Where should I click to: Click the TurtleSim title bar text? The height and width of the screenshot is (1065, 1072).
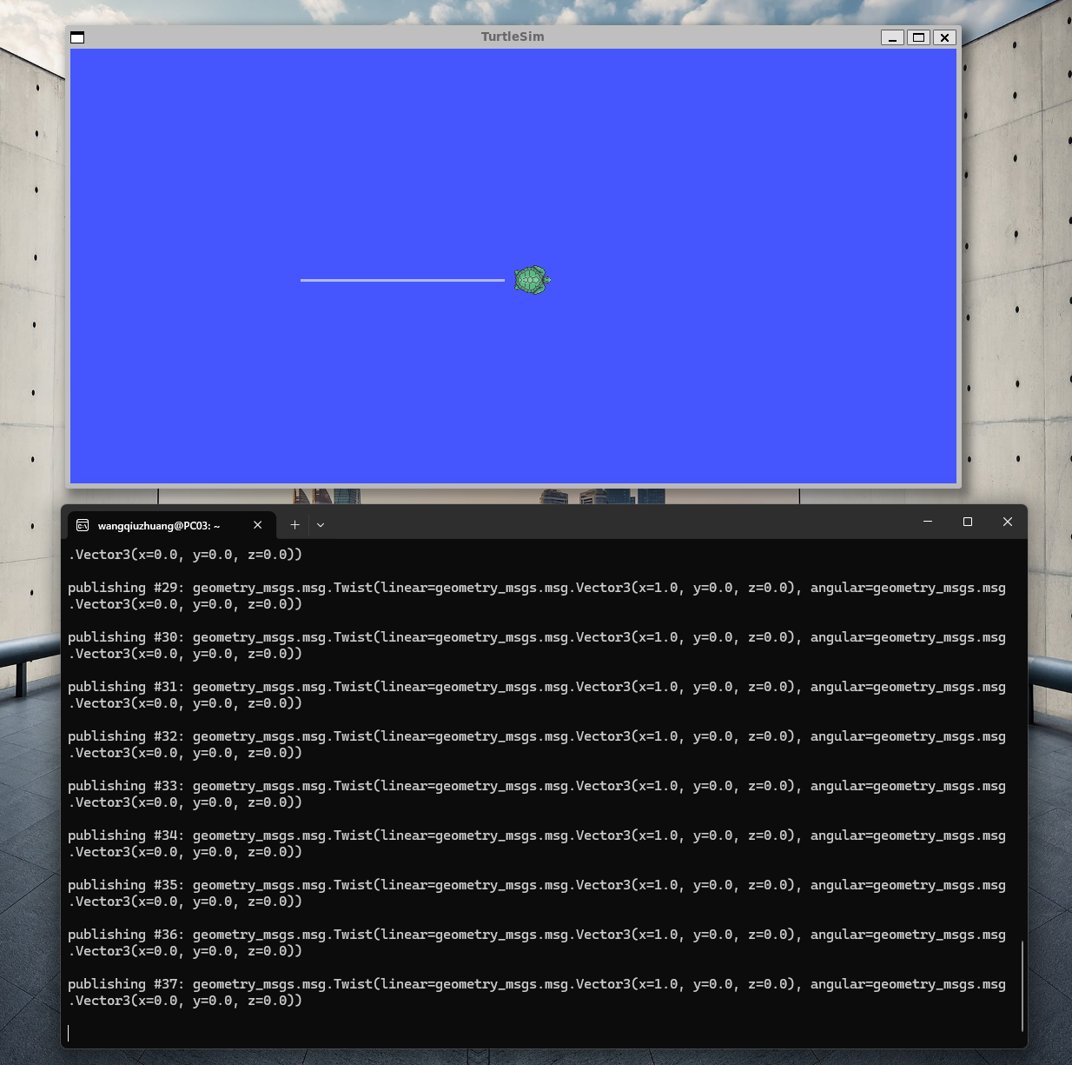pos(513,37)
